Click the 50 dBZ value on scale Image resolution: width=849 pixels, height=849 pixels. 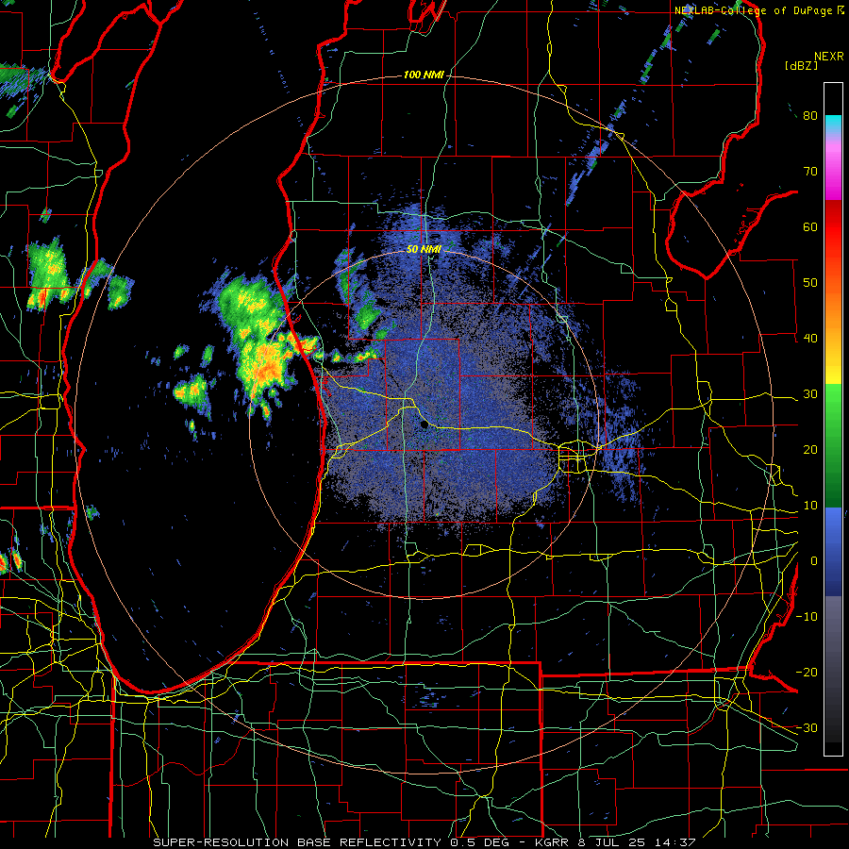coord(810,283)
